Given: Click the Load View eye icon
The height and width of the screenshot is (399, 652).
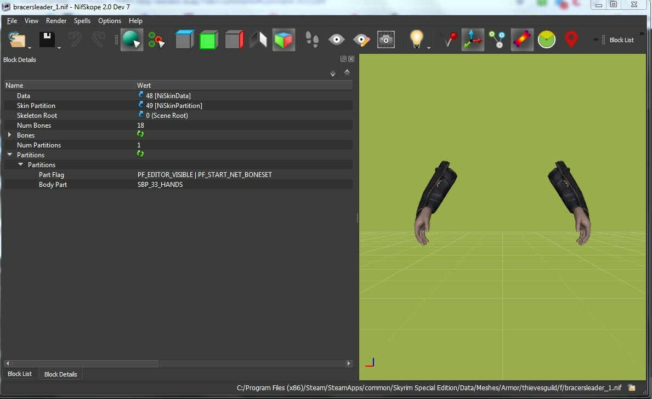Looking at the screenshot, I should click(x=336, y=40).
